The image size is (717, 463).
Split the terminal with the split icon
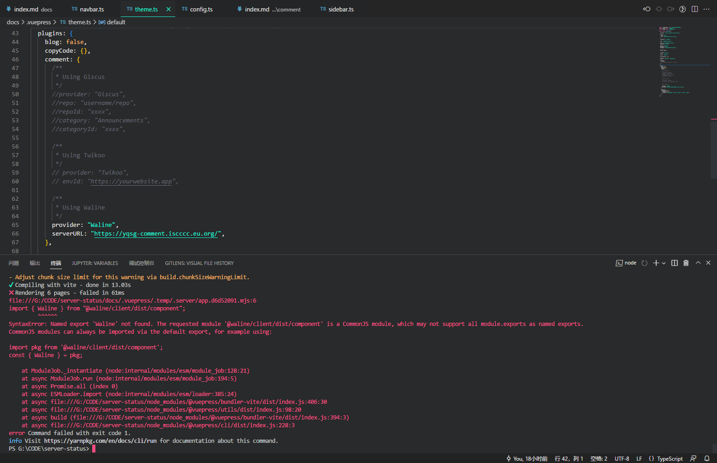coord(674,263)
